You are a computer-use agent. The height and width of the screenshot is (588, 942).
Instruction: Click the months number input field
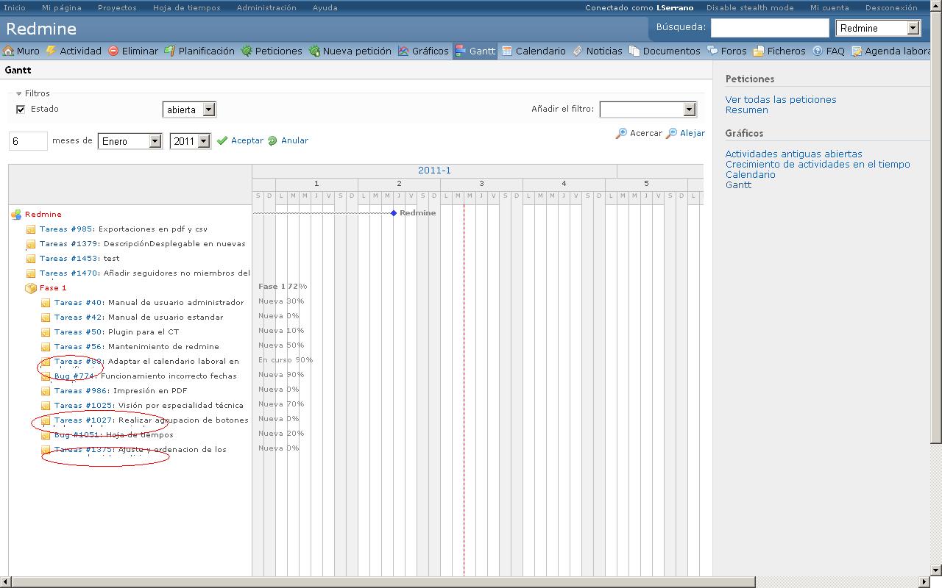(x=28, y=141)
